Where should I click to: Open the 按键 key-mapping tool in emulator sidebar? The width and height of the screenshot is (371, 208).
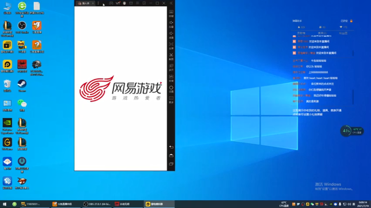[171, 13]
